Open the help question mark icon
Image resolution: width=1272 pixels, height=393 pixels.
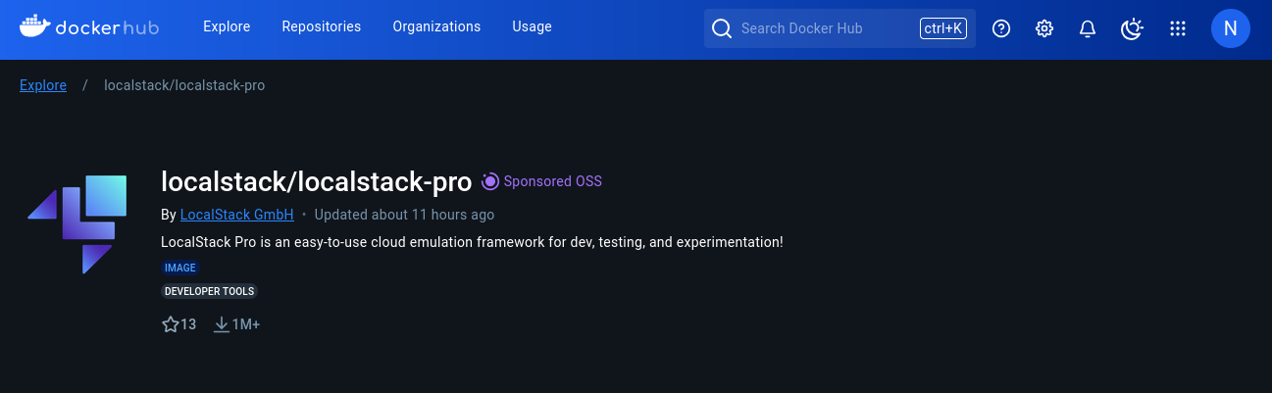(x=1001, y=28)
